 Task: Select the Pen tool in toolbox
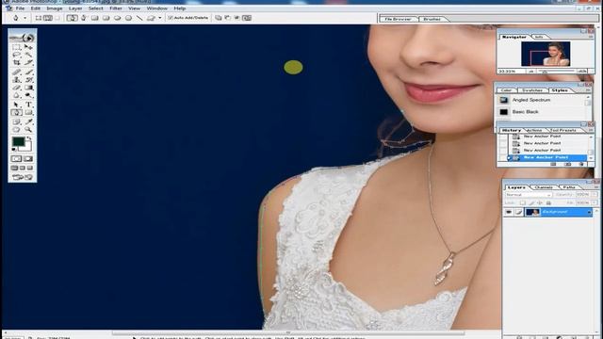pos(16,113)
